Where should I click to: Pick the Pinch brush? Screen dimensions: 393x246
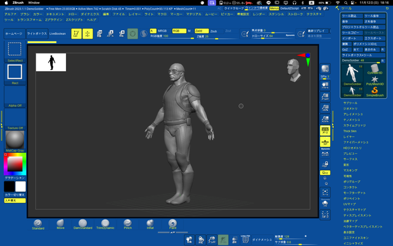point(127,224)
